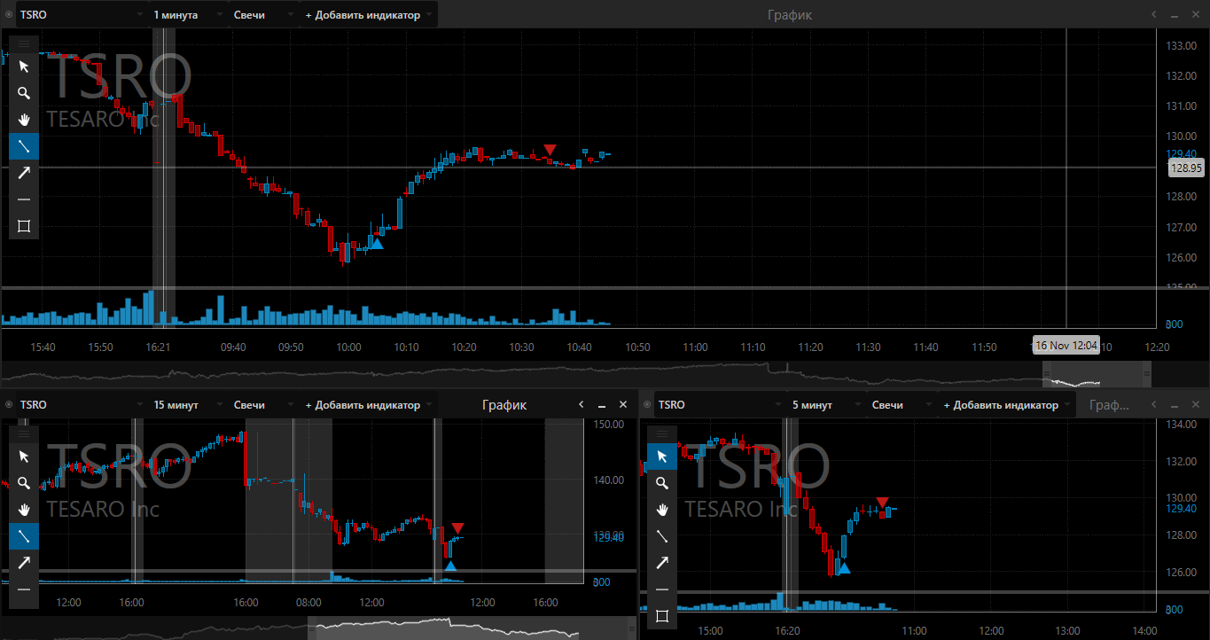Click the 16:21 time axis label in the 1 минута chart
Viewport: 1210px width, 640px height.
[x=158, y=347]
